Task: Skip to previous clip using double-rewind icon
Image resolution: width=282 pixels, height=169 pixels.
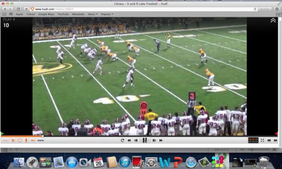Action: click(x=129, y=140)
